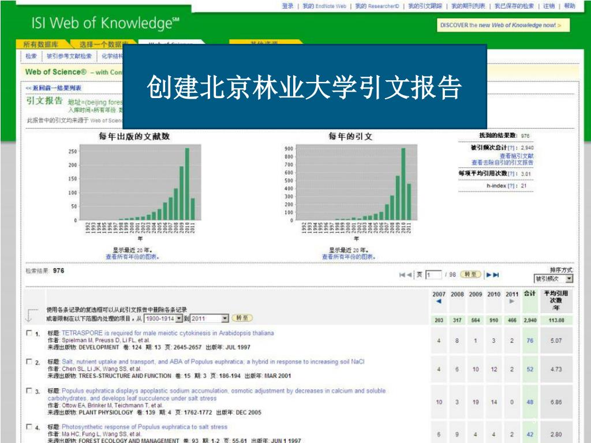Open 我已保存的检索 link
591x443 pixels.
point(514,6)
